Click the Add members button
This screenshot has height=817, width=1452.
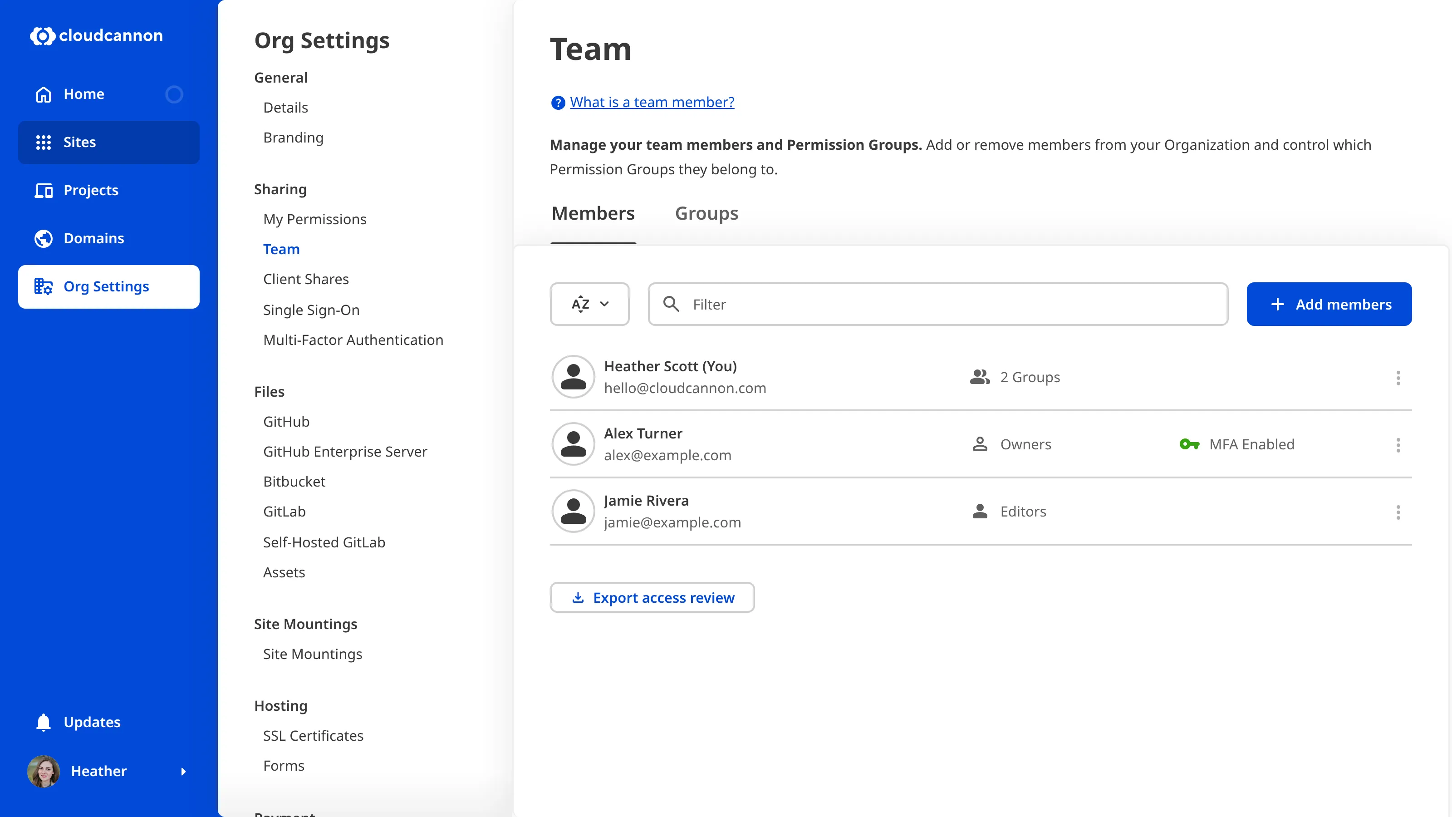pos(1329,304)
